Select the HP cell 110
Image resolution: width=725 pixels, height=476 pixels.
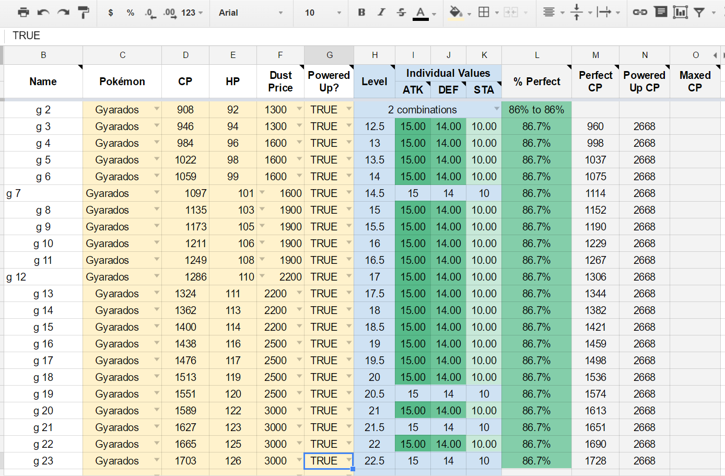tap(233, 277)
